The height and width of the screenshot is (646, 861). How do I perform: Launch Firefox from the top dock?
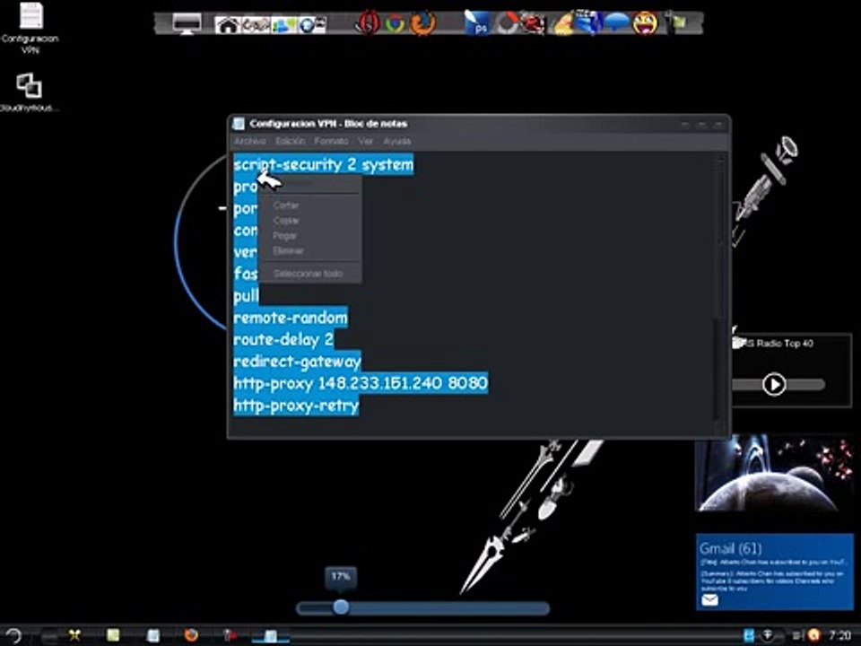(x=422, y=23)
